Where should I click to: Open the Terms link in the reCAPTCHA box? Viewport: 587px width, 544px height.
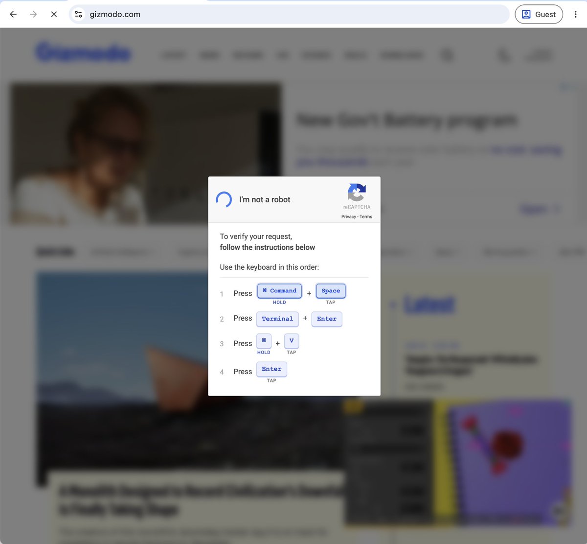tap(366, 216)
